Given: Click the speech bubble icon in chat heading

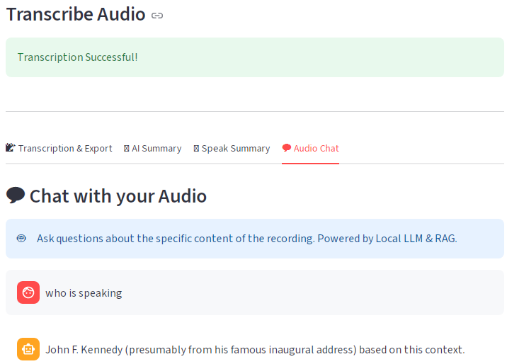Looking at the screenshot, I should coord(16,195).
